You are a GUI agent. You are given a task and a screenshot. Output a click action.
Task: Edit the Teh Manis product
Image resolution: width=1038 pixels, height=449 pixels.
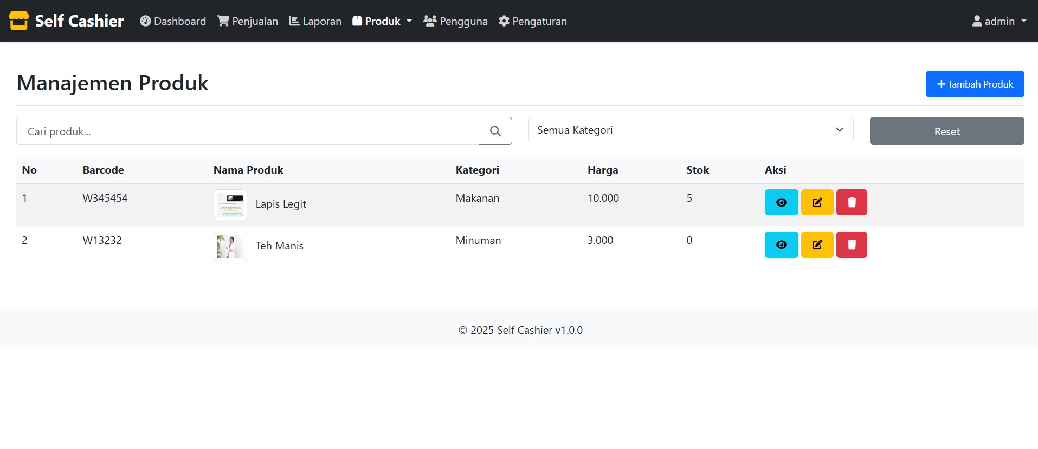(817, 245)
